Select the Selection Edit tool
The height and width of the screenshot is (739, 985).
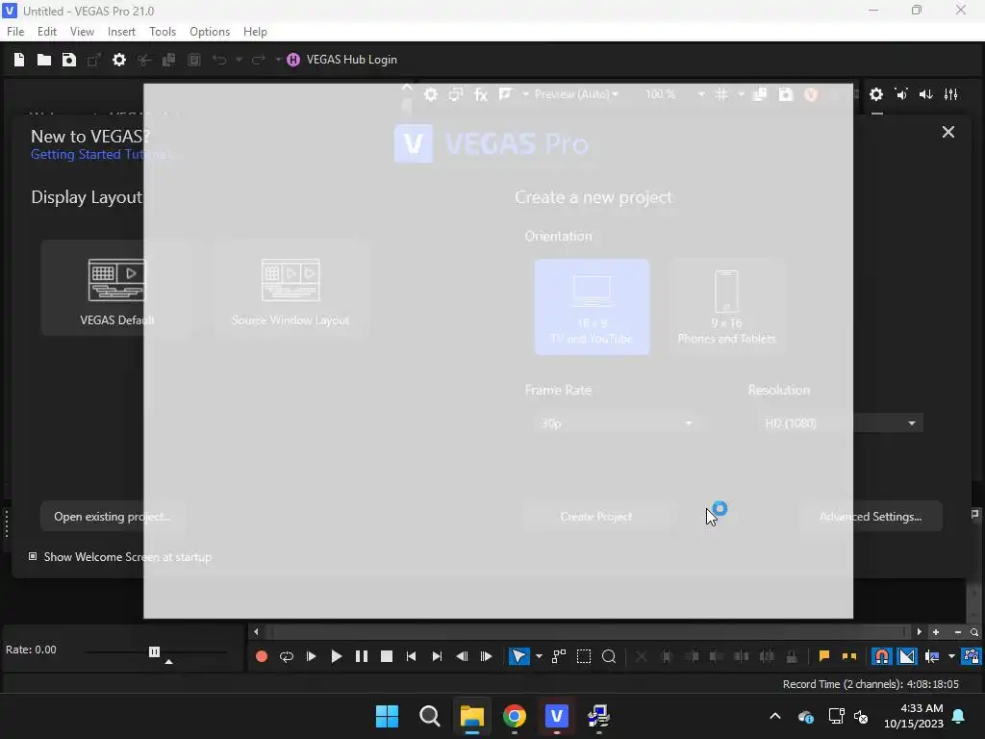[x=584, y=656]
